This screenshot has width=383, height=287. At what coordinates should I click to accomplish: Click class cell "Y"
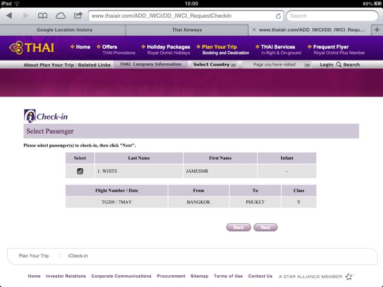pos(299,202)
